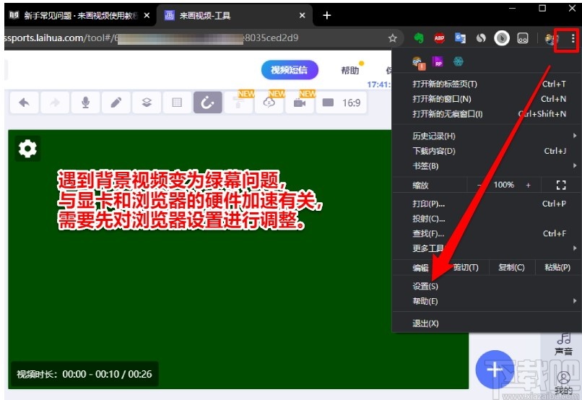Open 设置(S) in Chrome menu
582x400 pixels.
486,286
